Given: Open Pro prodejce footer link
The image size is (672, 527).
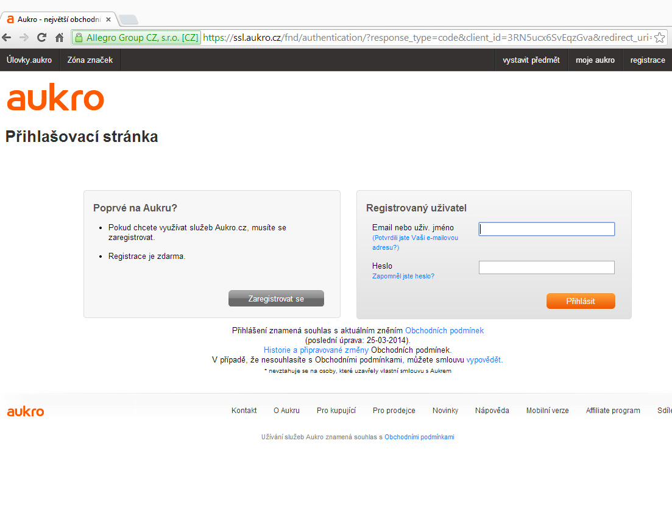Looking at the screenshot, I should pos(394,411).
